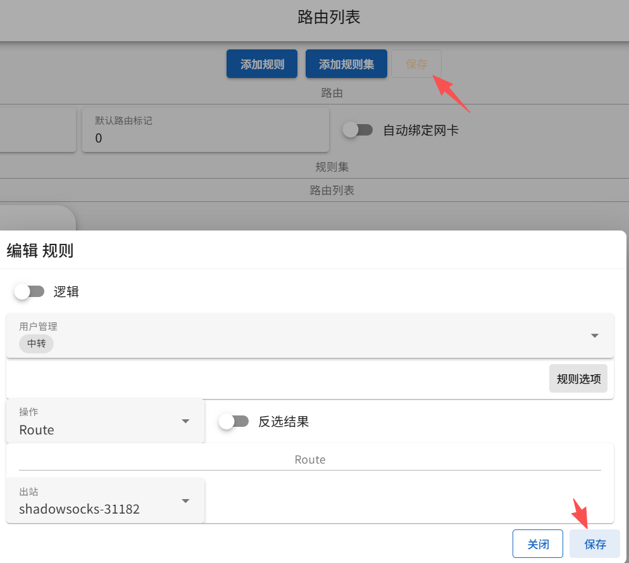Click 关闭 to dismiss the dialog
This screenshot has width=629, height=563.
pyautogui.click(x=537, y=544)
